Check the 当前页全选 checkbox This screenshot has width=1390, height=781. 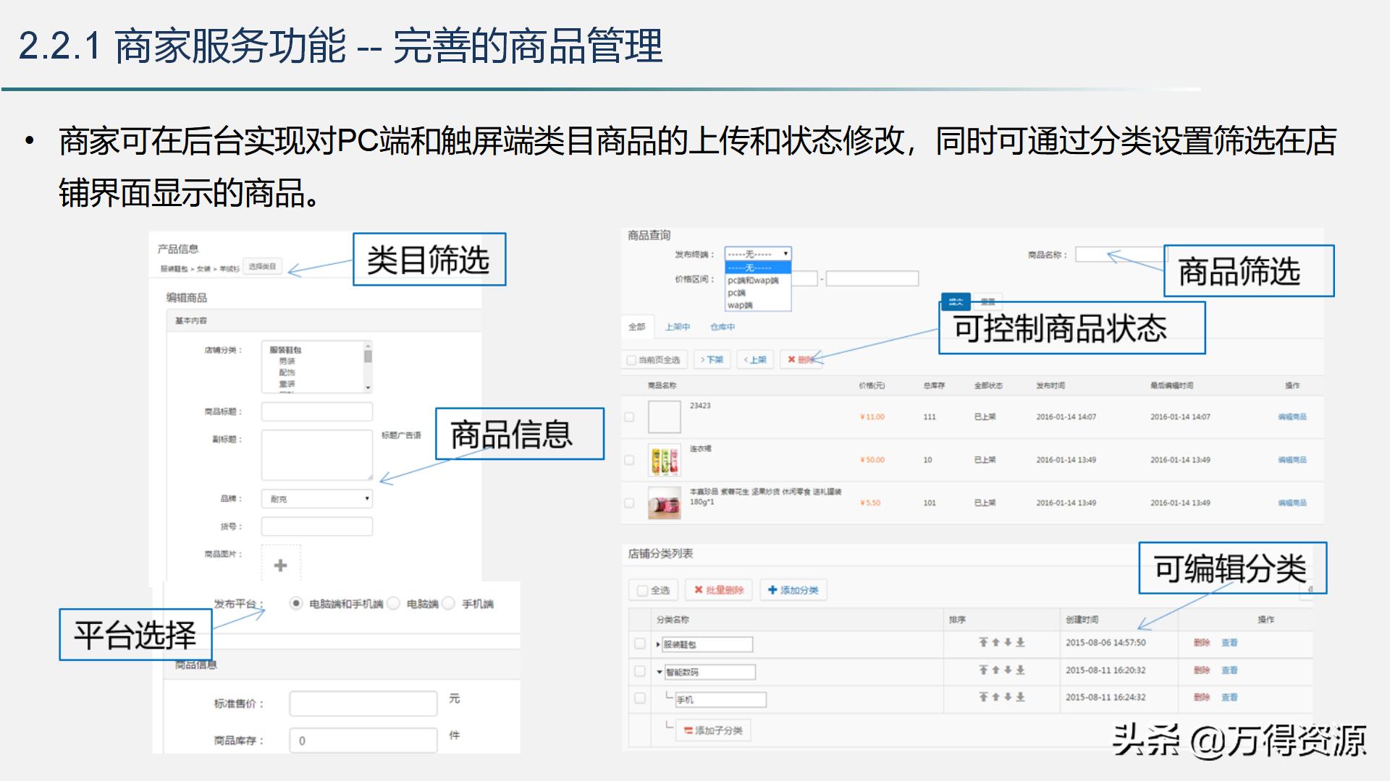point(631,359)
